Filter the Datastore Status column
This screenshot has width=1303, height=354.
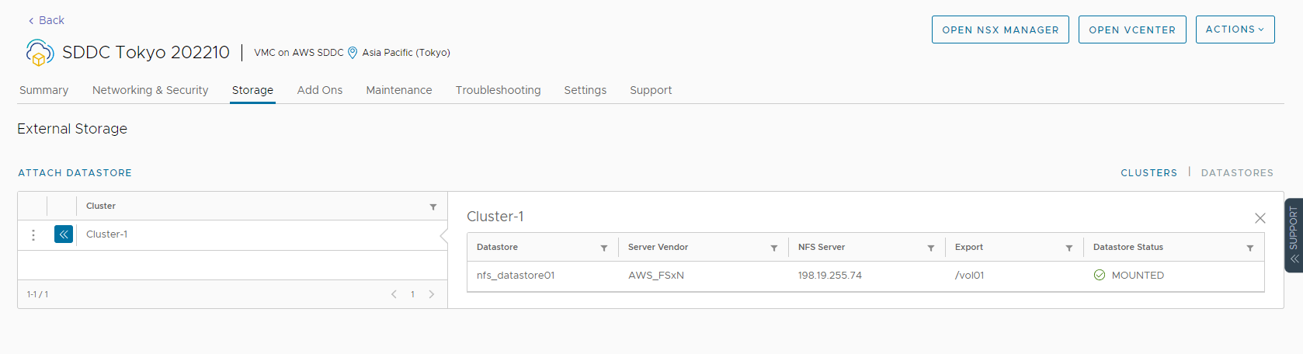[1250, 248]
